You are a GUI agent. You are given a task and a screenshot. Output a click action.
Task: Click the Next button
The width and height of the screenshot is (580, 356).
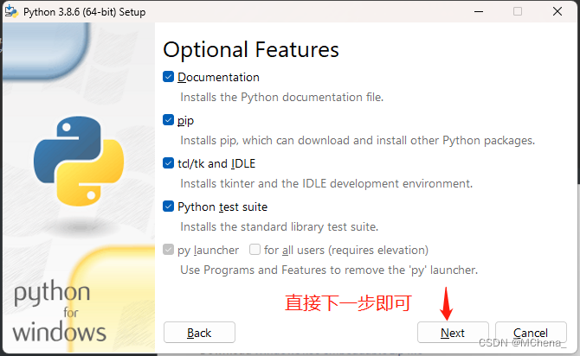(x=453, y=333)
